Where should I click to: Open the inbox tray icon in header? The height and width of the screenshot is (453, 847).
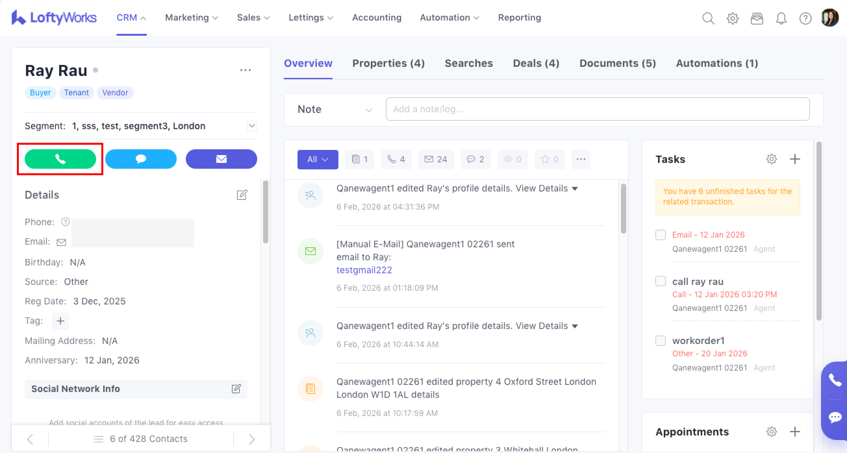[757, 18]
